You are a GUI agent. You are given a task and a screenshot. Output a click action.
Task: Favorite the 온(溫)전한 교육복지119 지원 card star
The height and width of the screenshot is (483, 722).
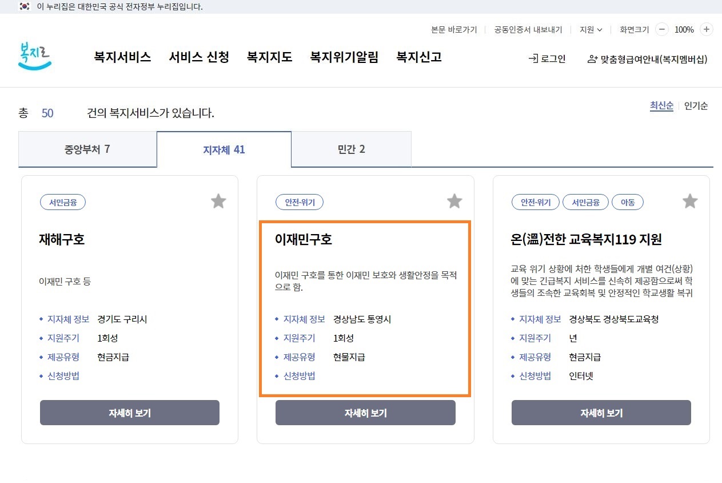tap(690, 201)
